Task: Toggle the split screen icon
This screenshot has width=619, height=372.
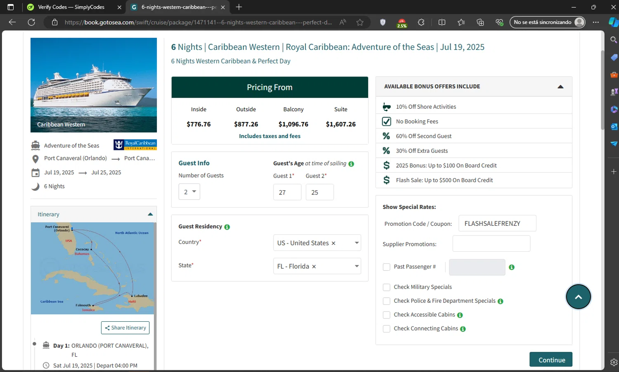Action: [x=442, y=22]
